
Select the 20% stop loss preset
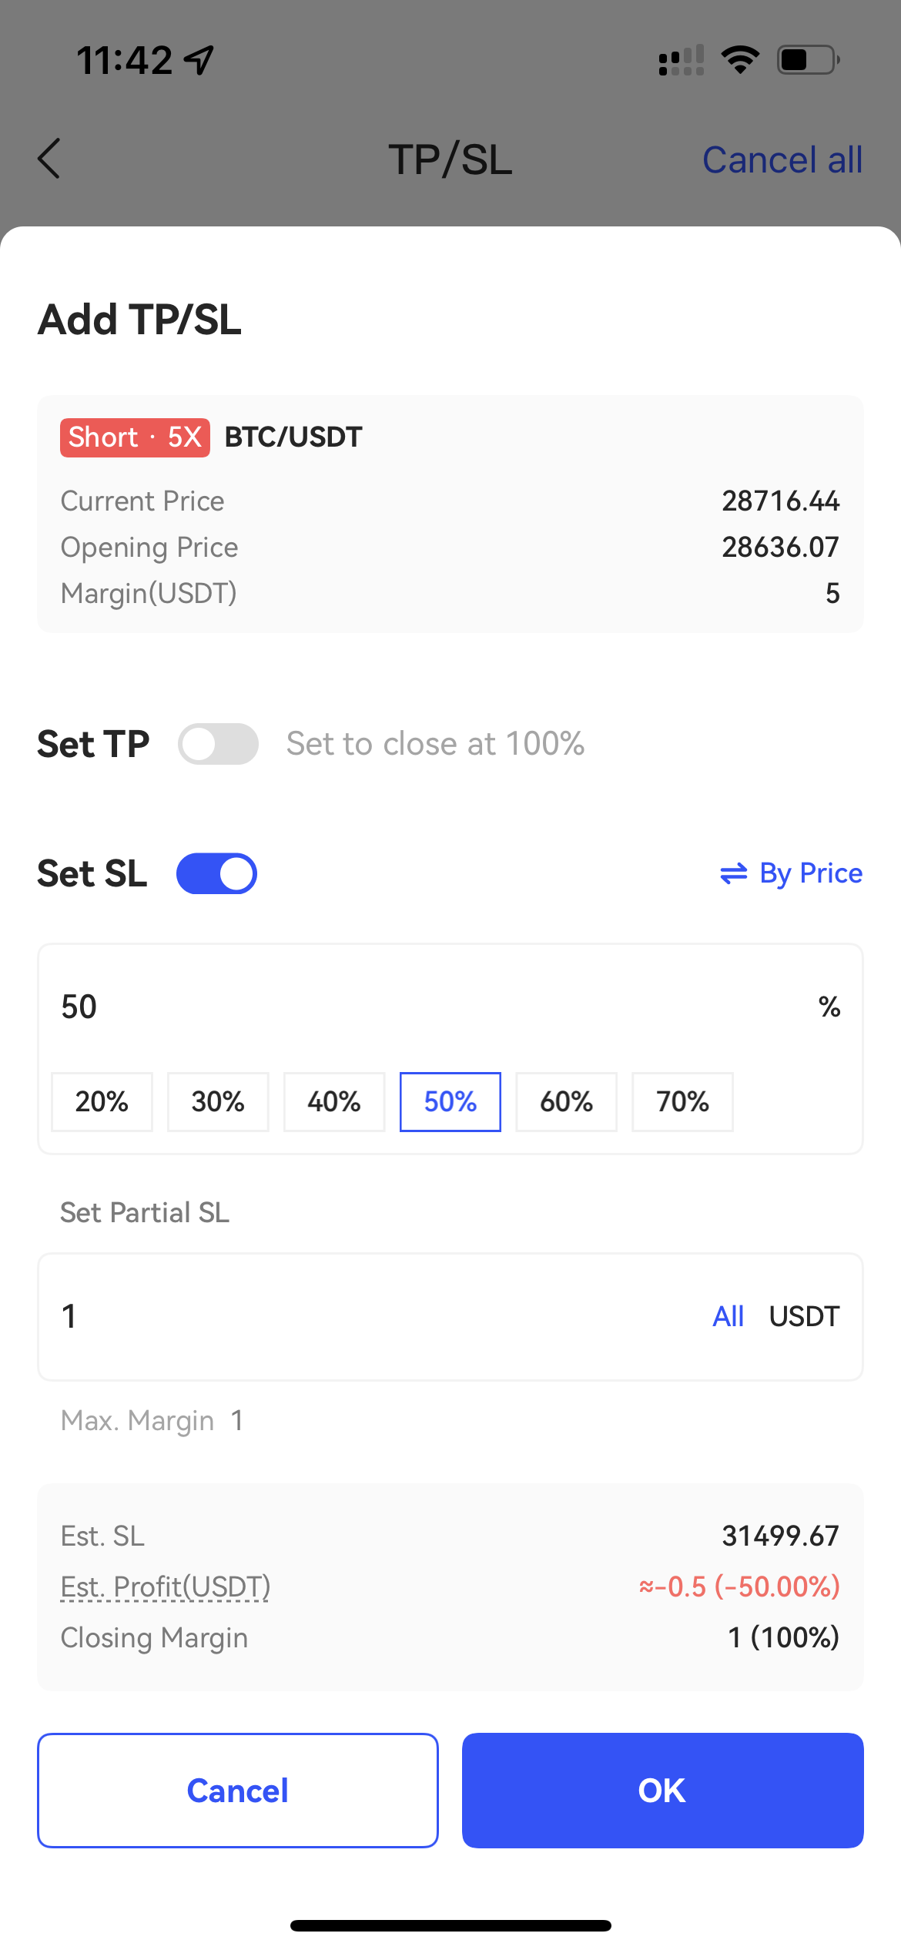(102, 1101)
